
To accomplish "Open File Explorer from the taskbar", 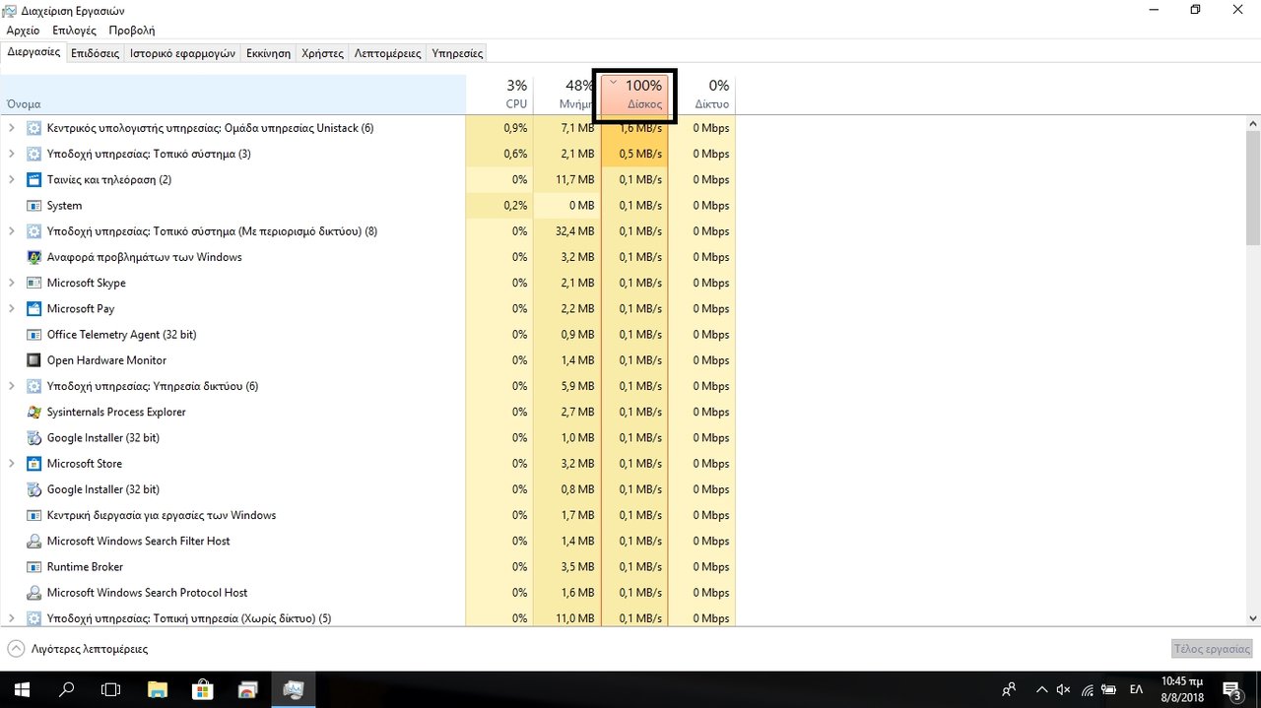I will pyautogui.click(x=158, y=689).
